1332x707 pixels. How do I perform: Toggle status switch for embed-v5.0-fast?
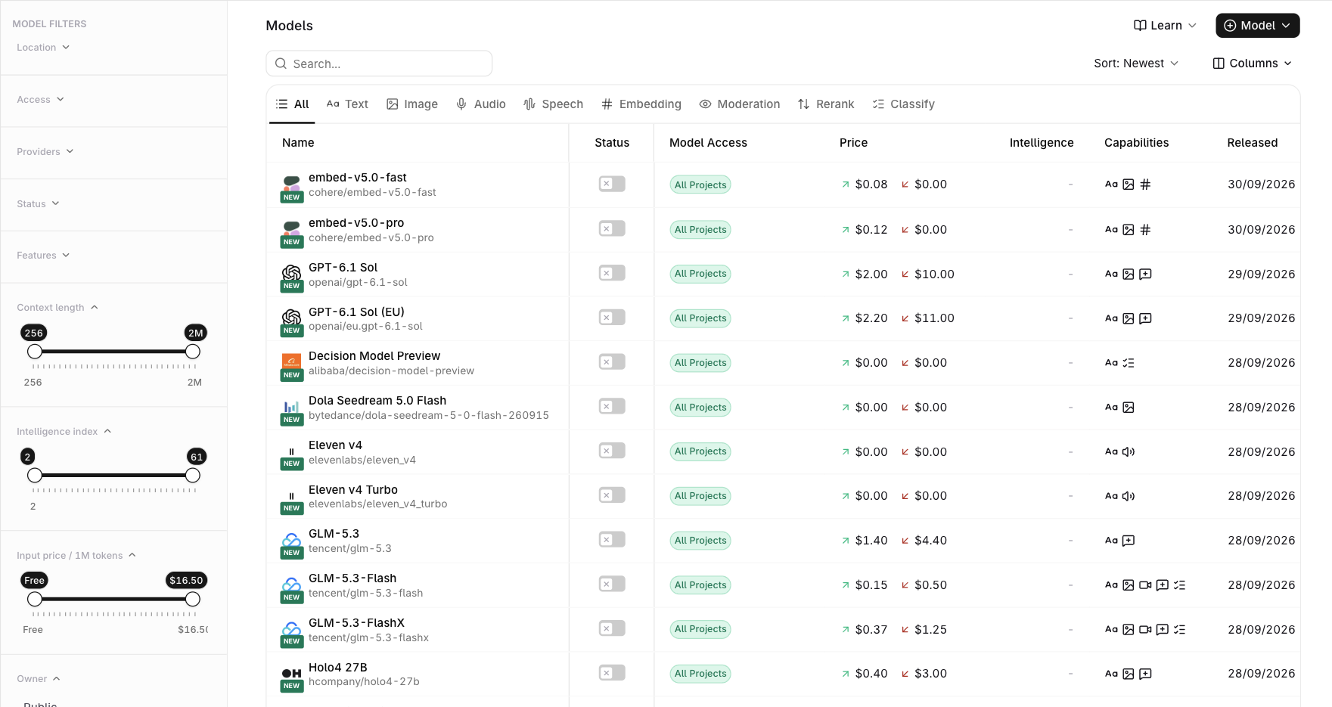pyautogui.click(x=612, y=184)
